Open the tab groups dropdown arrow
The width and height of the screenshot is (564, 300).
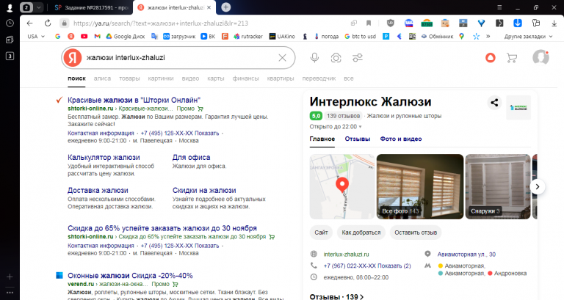tap(38, 7)
